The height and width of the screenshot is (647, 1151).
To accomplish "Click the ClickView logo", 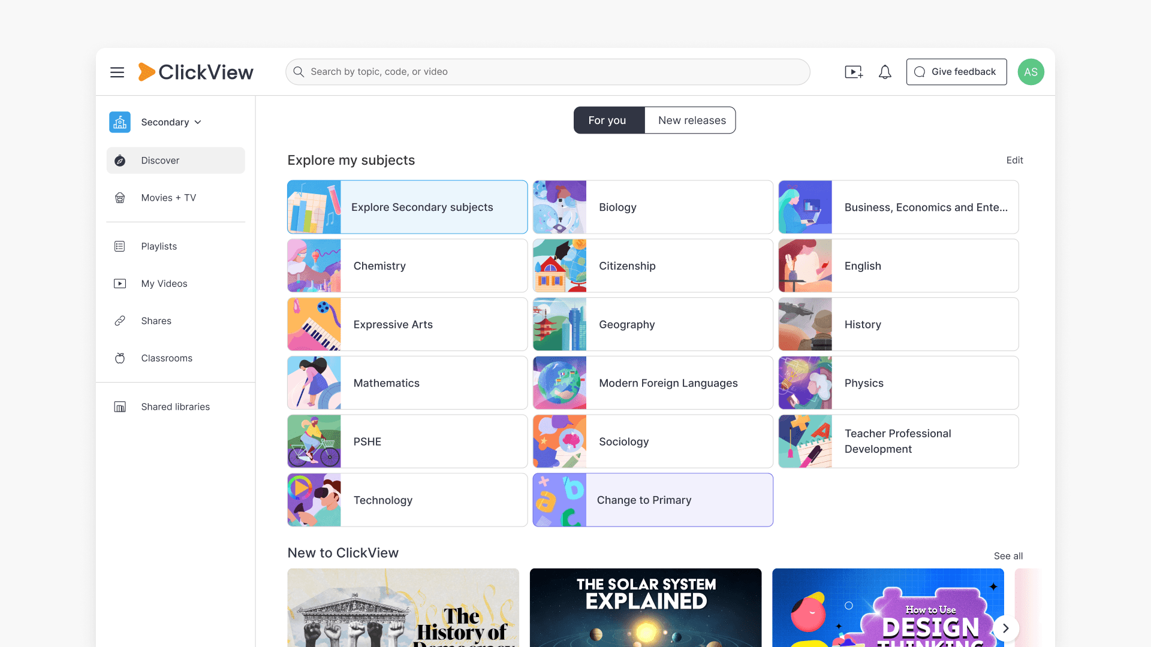I will [x=195, y=72].
